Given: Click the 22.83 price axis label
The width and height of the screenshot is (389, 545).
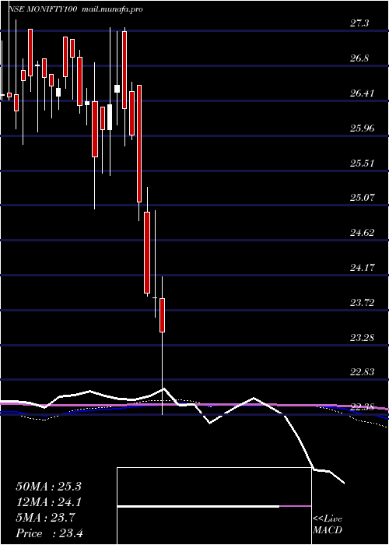Looking at the screenshot, I should point(363,372).
